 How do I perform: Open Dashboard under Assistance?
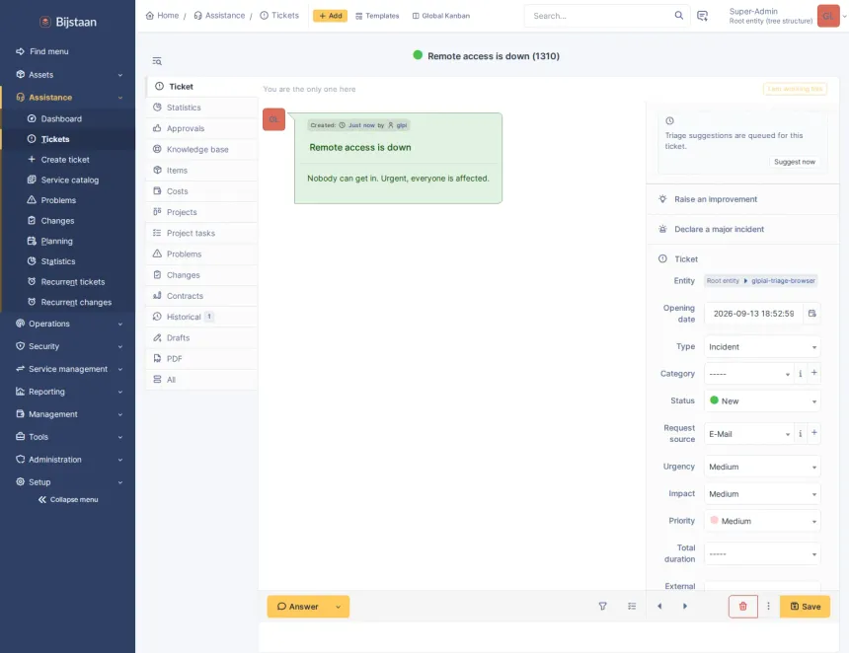click(61, 119)
